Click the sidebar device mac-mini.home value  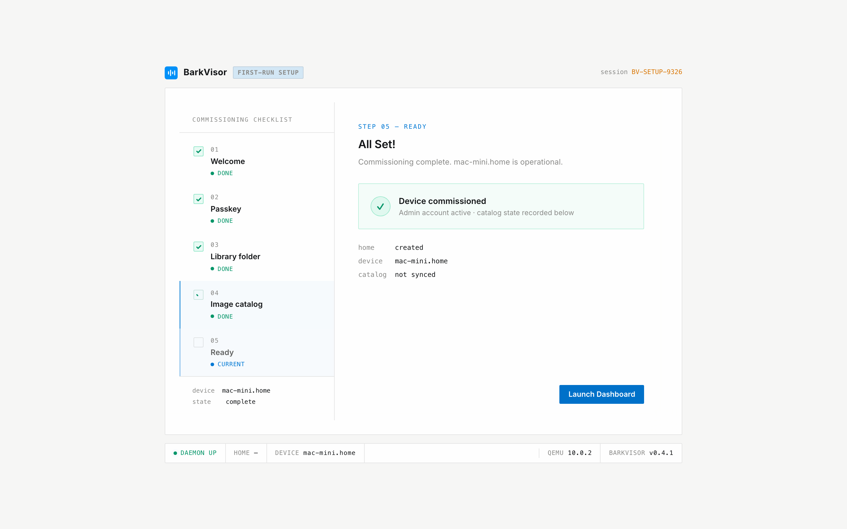tap(246, 391)
